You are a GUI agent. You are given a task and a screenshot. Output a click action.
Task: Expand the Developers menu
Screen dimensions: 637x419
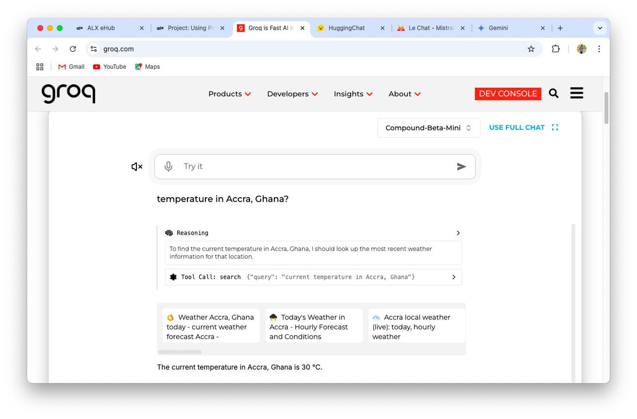pos(292,94)
